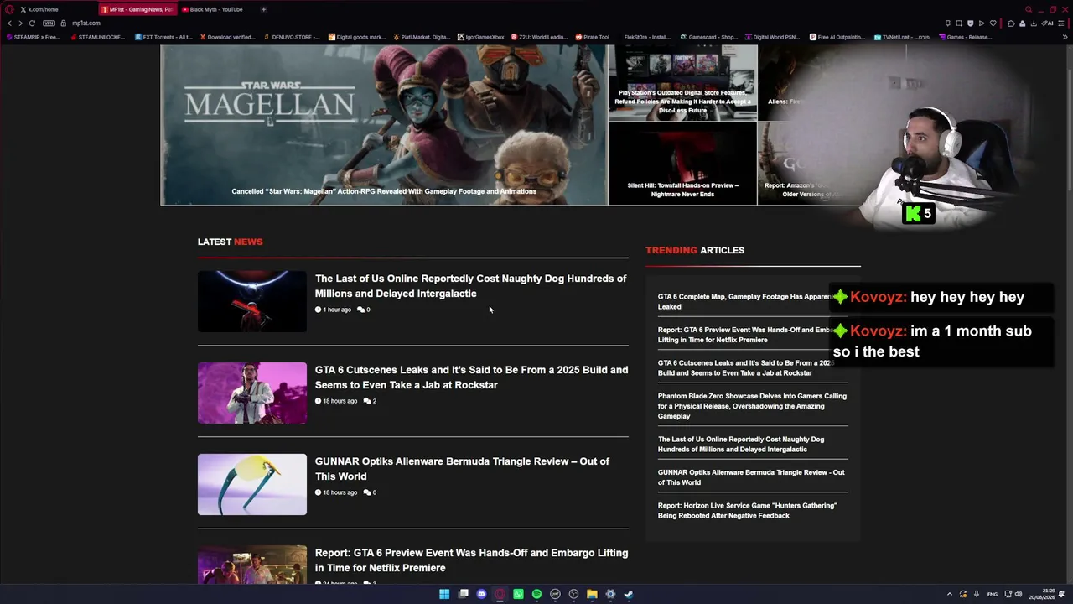Screen dimensions: 1073x604
Task: Open the DENUVO.STORE bookmark
Action: [x=292, y=37]
